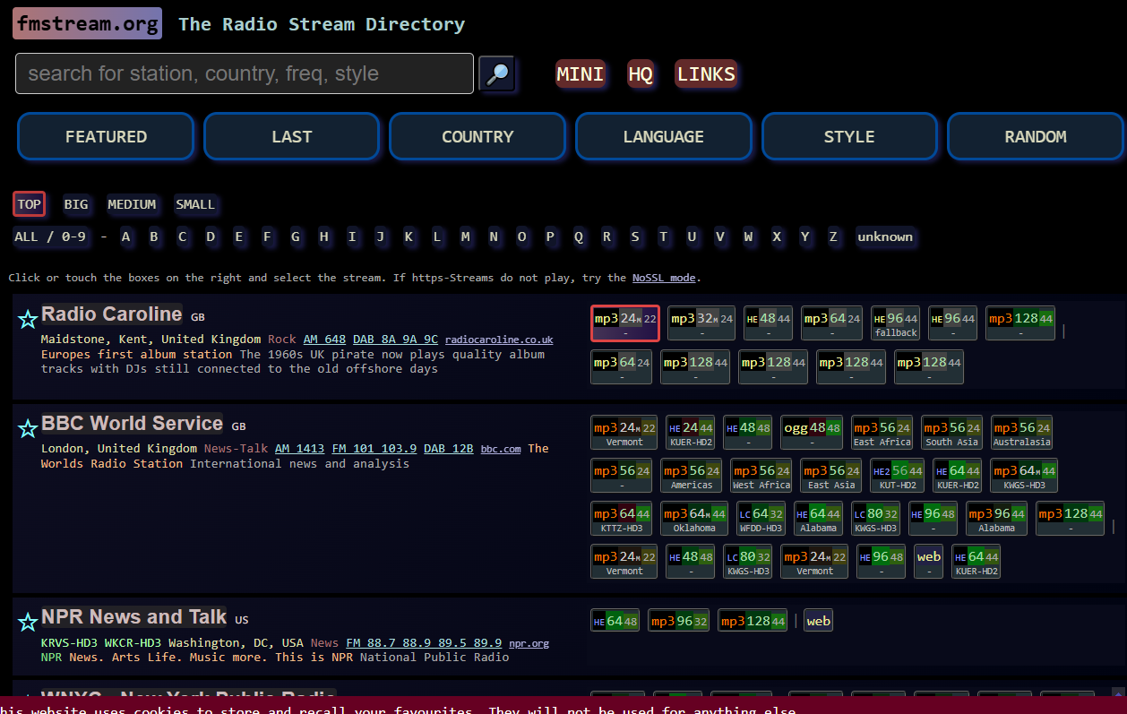Screen dimensions: 1127x714
Task: Select BBC's HE2 56 KUT-HD2 stream
Action: click(x=897, y=475)
